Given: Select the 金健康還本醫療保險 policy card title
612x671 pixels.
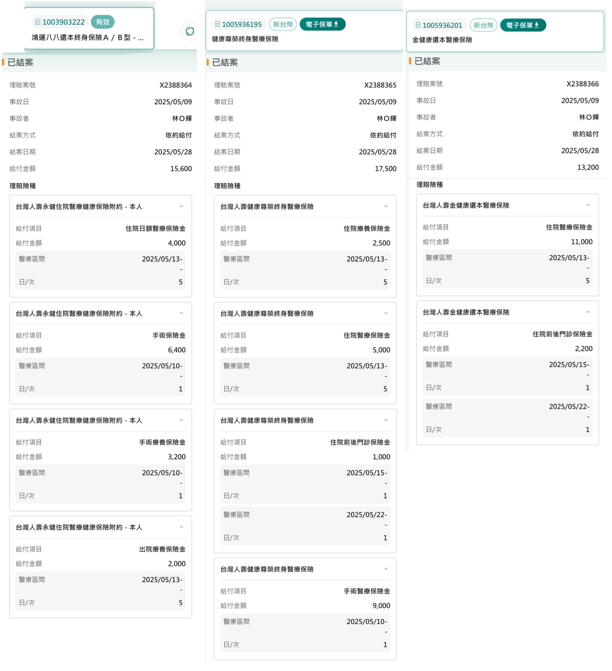Looking at the screenshot, I should point(442,40).
